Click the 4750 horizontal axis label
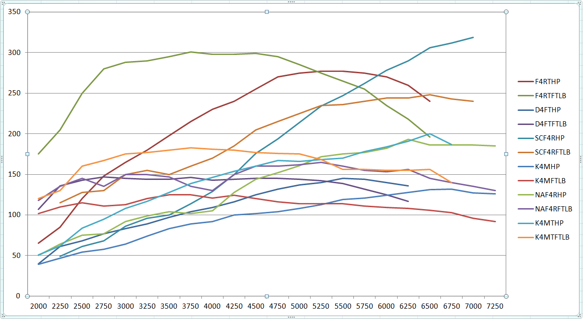The height and width of the screenshot is (319, 583). [x=278, y=306]
